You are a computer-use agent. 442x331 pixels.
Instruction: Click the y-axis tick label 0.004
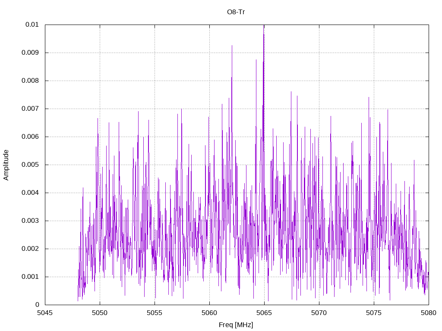[30, 193]
